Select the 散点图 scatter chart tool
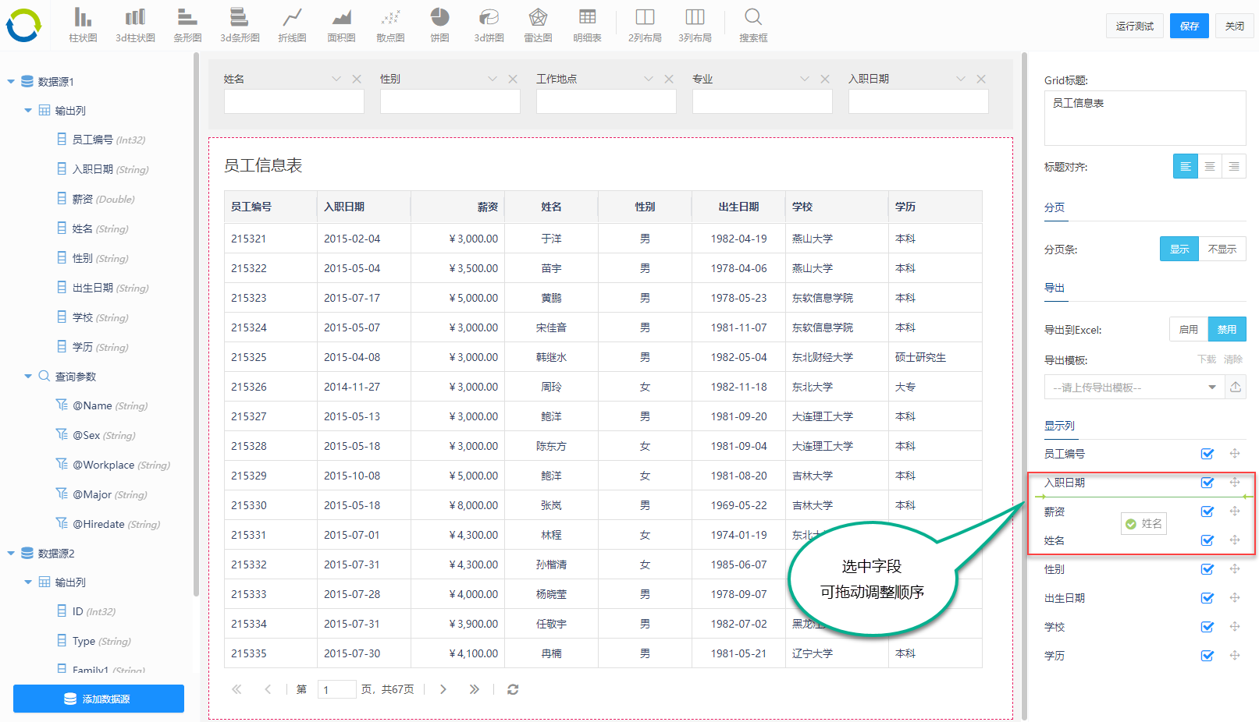 [390, 25]
